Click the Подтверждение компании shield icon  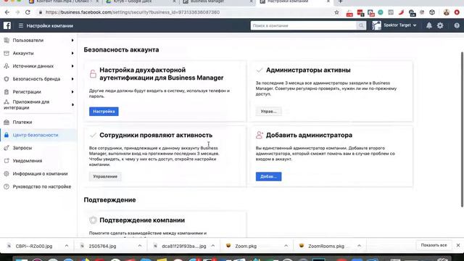93,220
